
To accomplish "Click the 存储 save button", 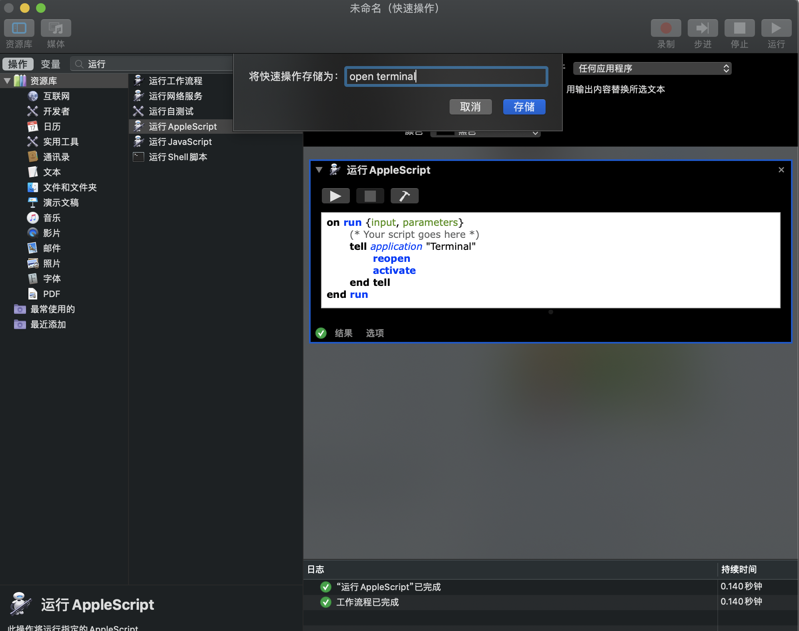I will click(524, 107).
